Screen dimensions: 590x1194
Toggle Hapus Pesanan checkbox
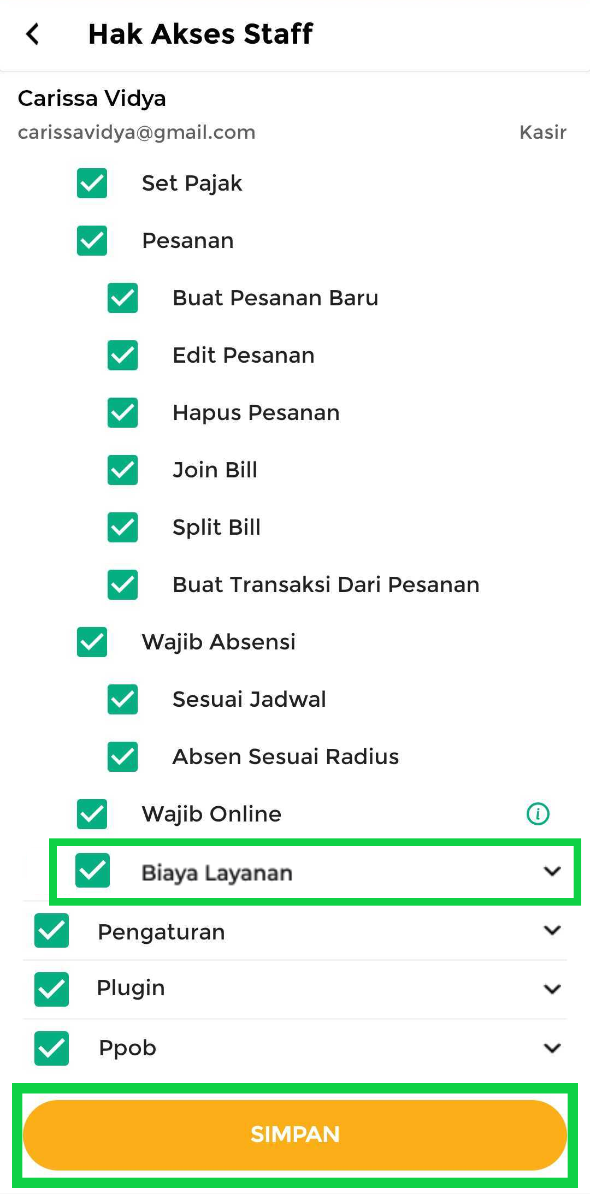(122, 412)
